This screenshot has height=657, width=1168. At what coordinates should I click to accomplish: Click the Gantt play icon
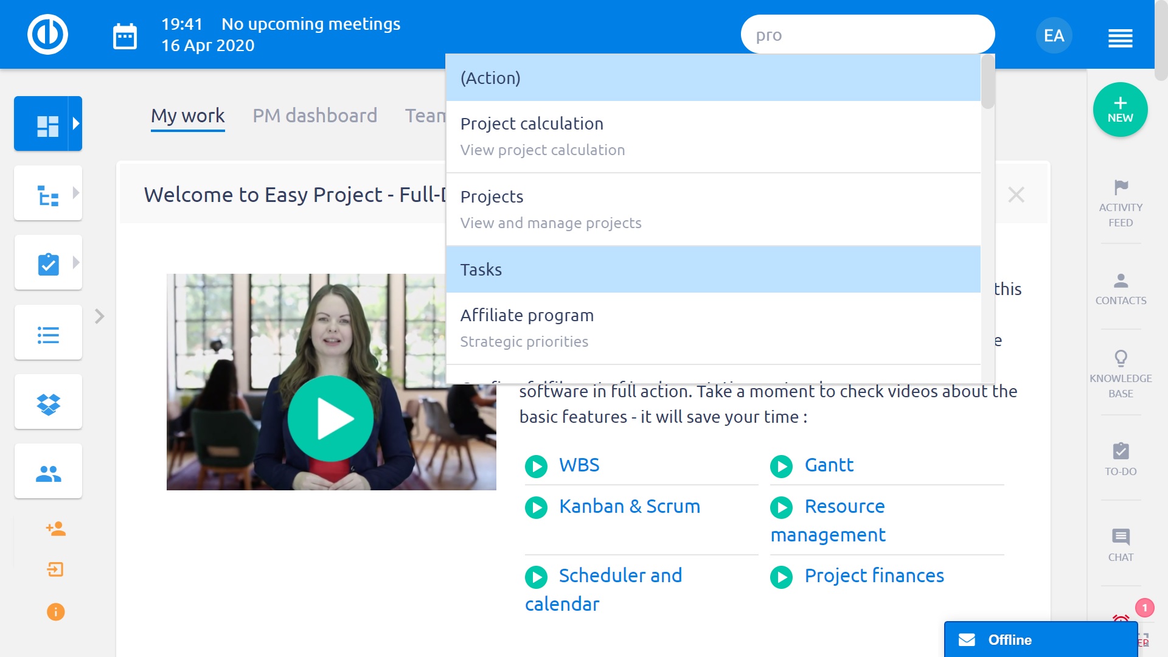781,467
